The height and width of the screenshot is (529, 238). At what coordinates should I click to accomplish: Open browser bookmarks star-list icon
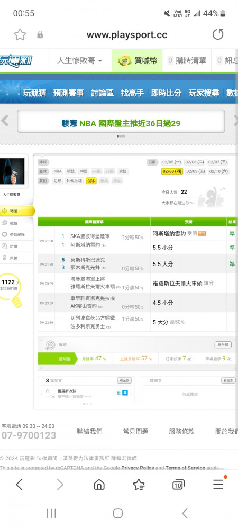139,485
